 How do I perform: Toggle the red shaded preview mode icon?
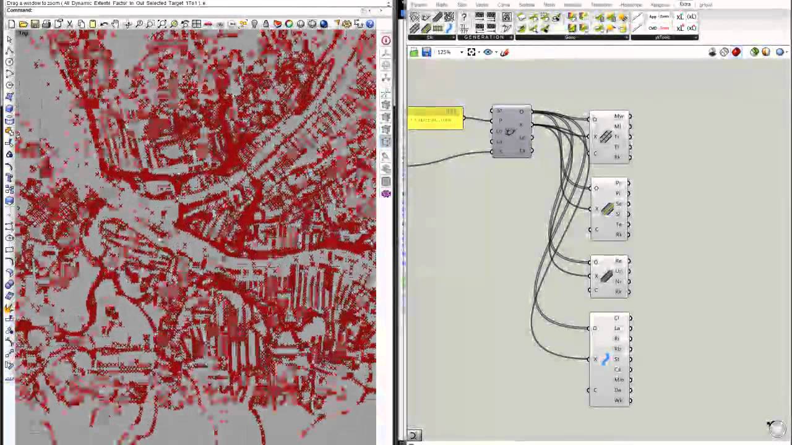736,53
